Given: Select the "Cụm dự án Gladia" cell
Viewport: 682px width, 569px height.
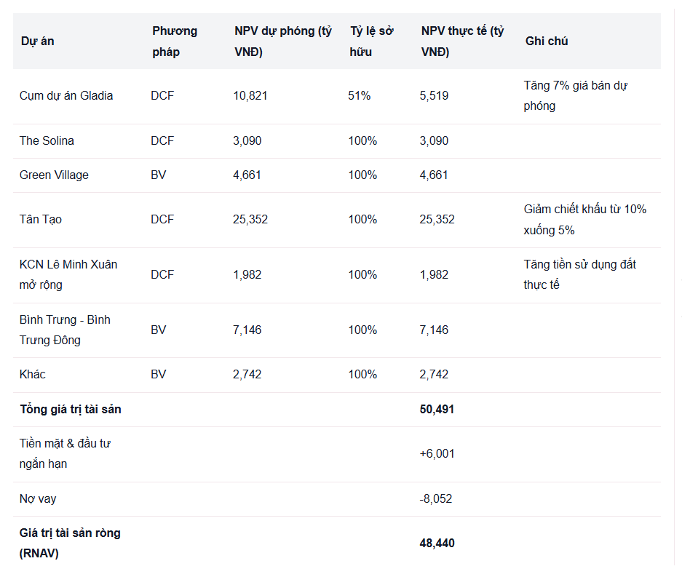Looking at the screenshot, I should (66, 96).
